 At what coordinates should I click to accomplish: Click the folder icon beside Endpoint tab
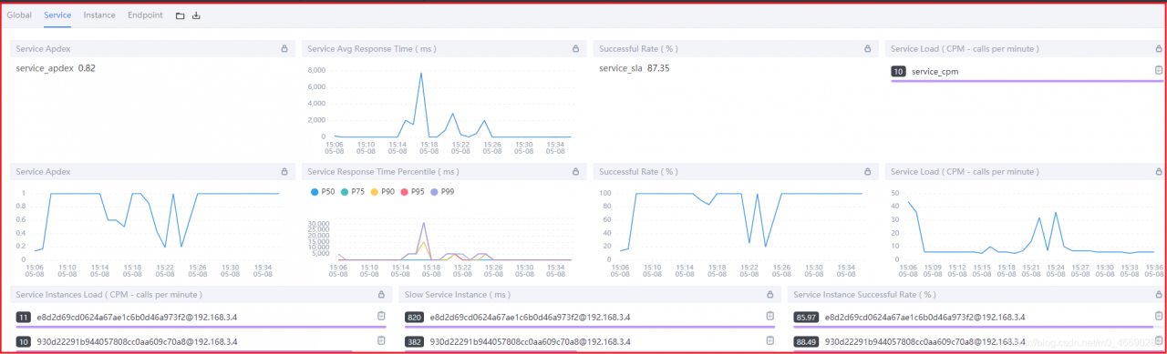(x=180, y=15)
